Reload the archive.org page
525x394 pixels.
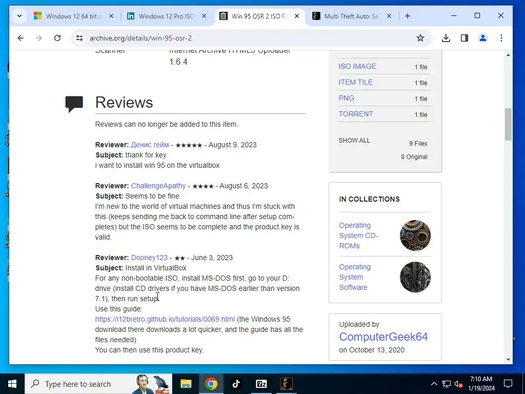(57, 38)
